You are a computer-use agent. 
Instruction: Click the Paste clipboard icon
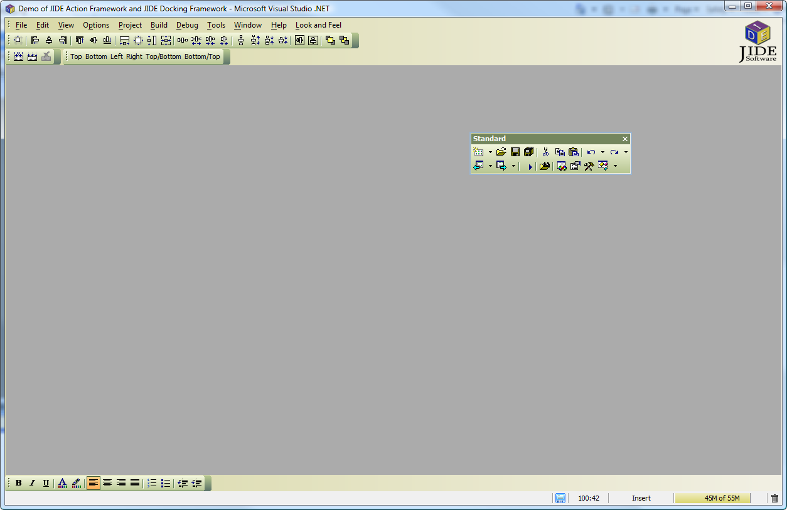coord(574,152)
